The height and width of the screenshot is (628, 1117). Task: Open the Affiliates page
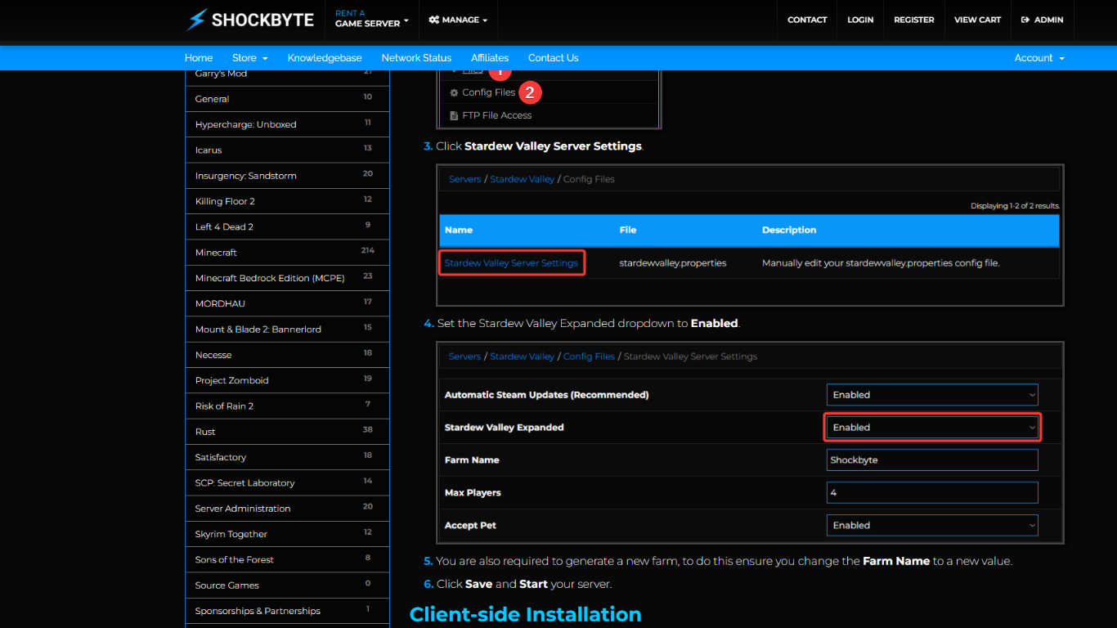(490, 58)
